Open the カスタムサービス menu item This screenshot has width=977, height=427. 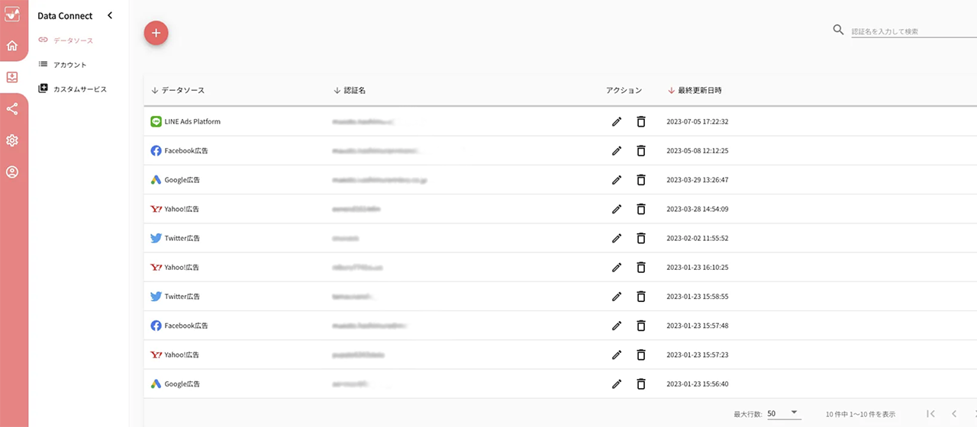pos(79,89)
